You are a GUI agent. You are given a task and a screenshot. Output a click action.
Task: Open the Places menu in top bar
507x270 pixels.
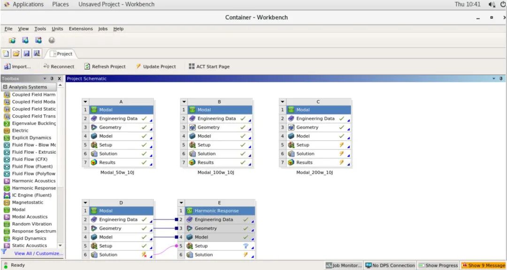tap(61, 4)
